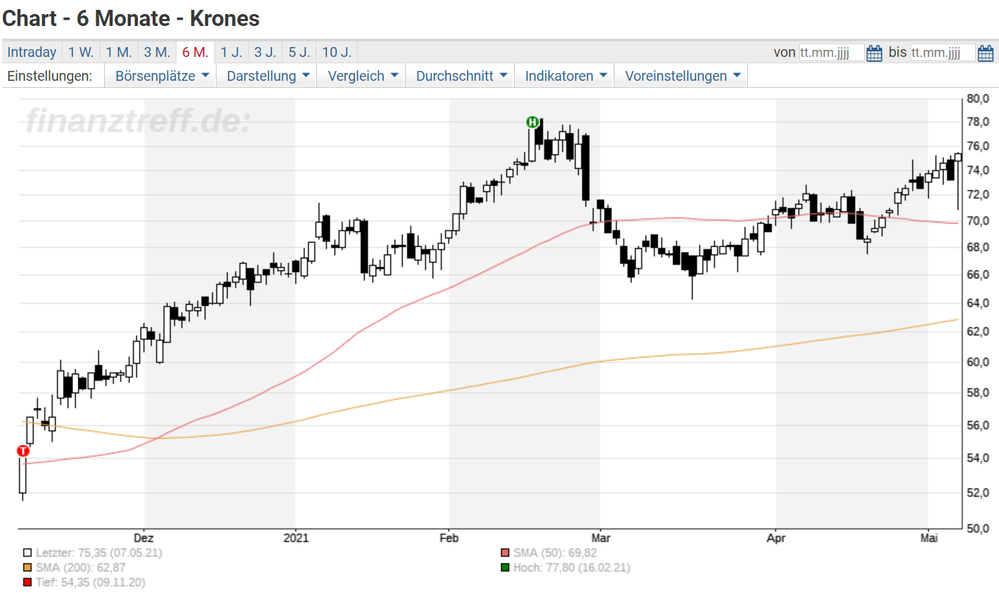999x593 pixels.
Task: Open the Indikatoren dropdown menu
Action: click(x=565, y=76)
